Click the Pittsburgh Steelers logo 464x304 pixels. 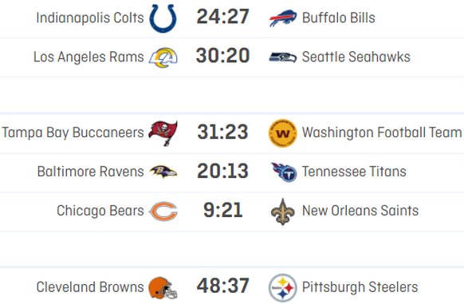[x=283, y=287]
